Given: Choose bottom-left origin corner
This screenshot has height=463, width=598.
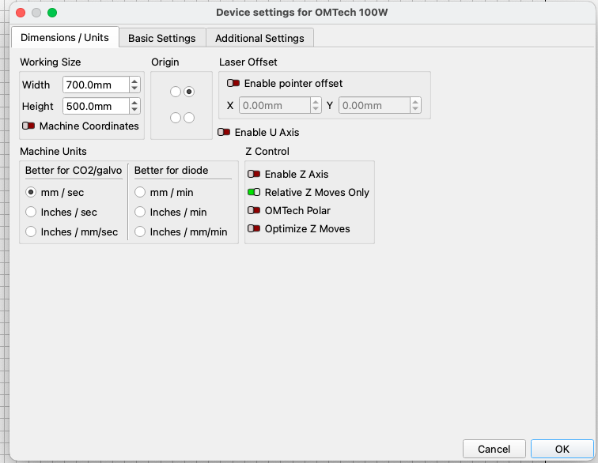Looking at the screenshot, I should point(176,118).
